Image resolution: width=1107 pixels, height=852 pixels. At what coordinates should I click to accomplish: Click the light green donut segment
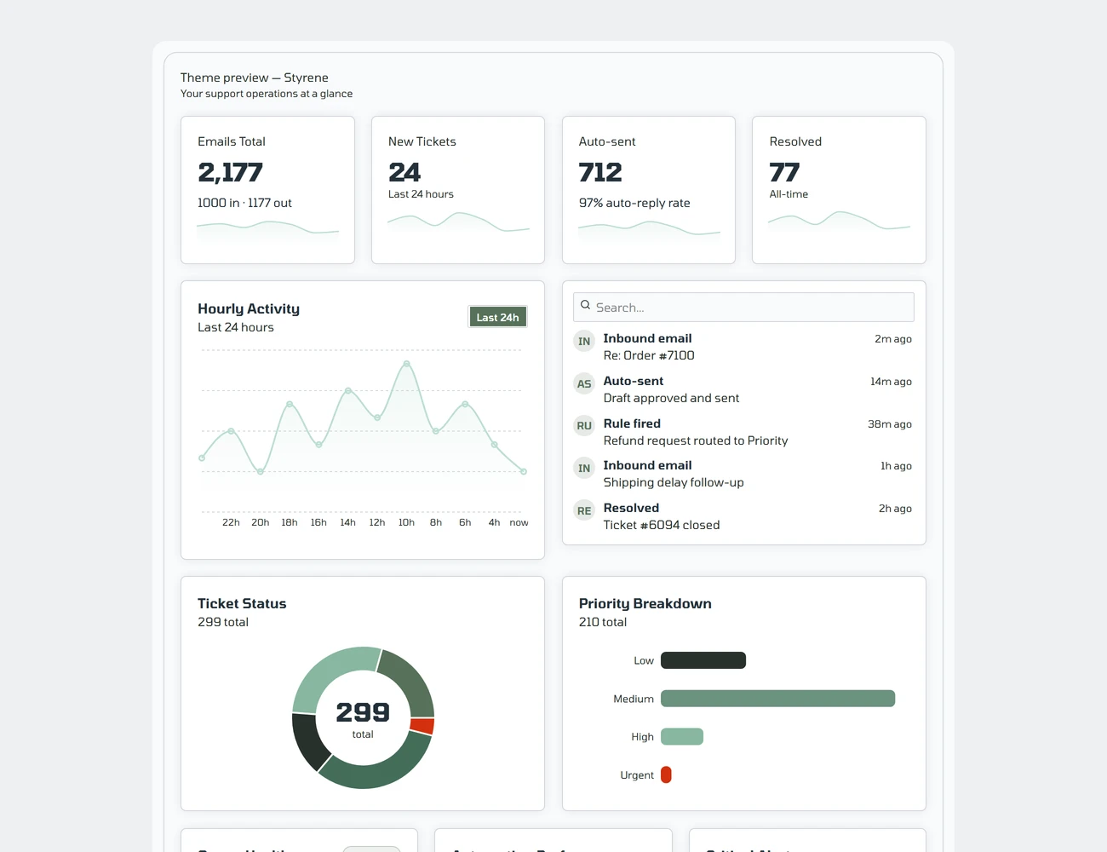tap(330, 674)
